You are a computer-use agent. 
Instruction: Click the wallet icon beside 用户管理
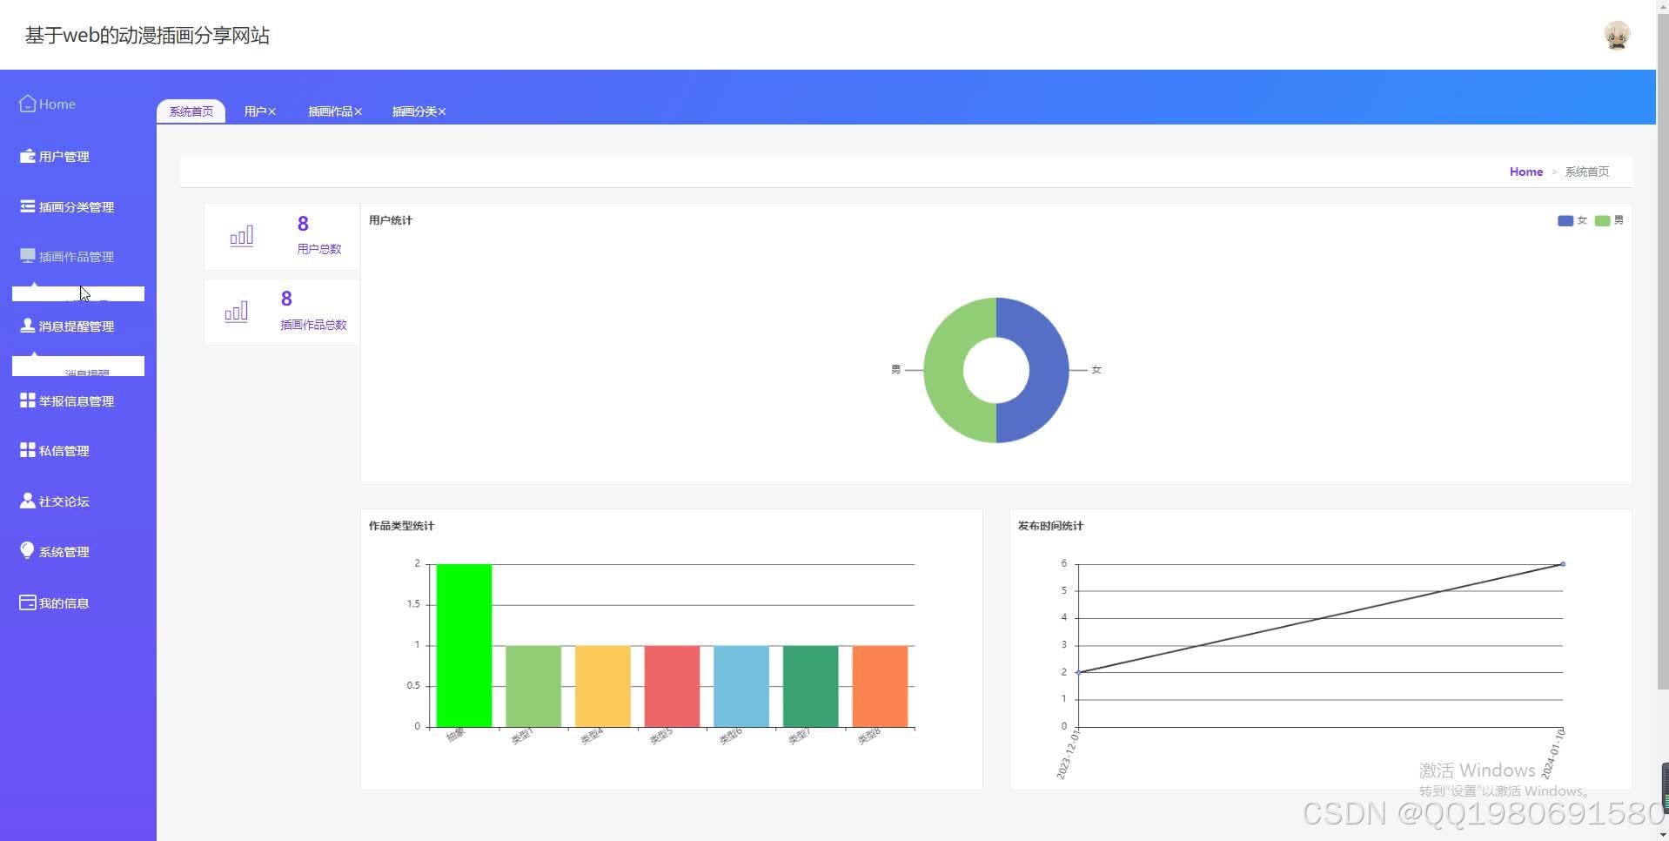point(27,156)
